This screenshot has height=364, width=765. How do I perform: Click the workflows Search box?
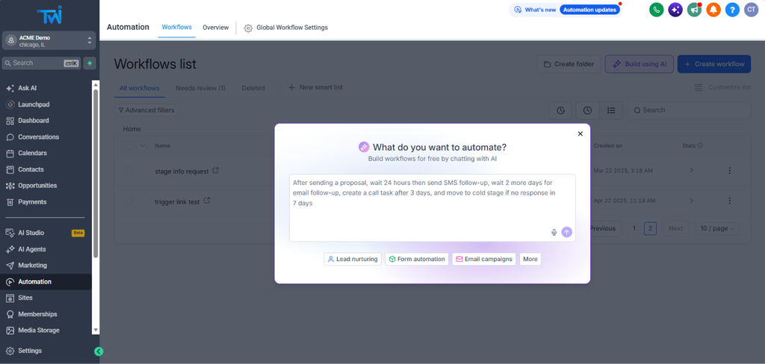pyautogui.click(x=689, y=110)
